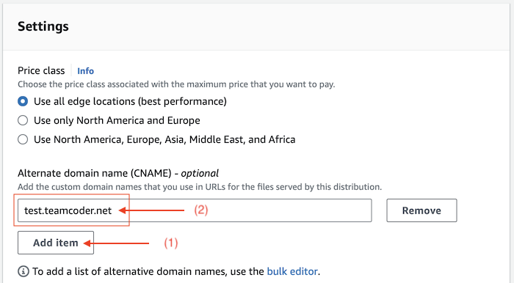Click the Alternate domain name (CNAME) label
This screenshot has height=283, width=514.
click(x=118, y=173)
